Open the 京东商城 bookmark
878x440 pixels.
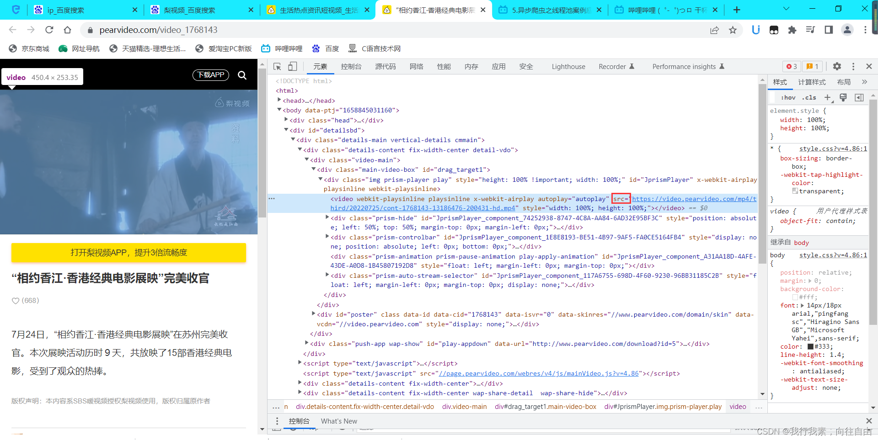coord(29,48)
